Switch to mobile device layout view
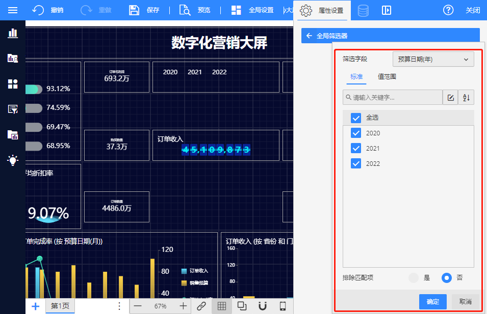Screen dimensions: 487x314 click(x=283, y=306)
